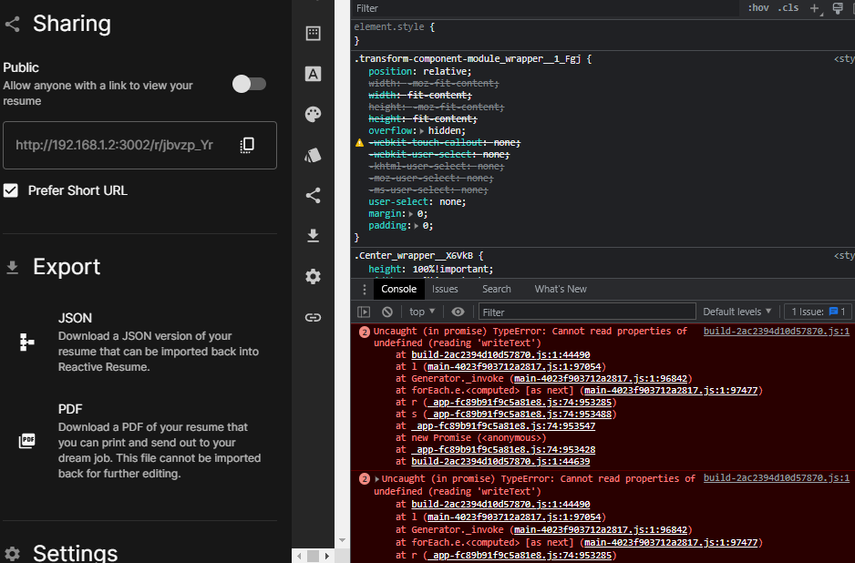Select the Console drawer tab
This screenshot has width=855, height=563.
tap(398, 289)
